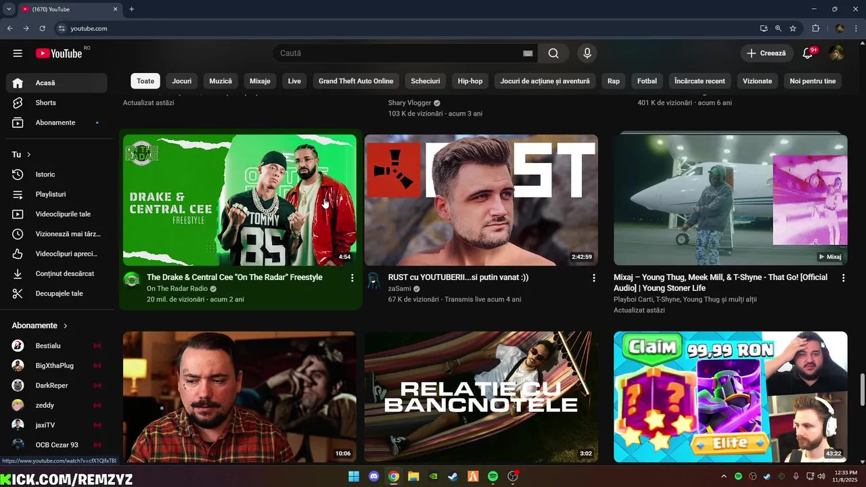Open File Explorer from taskbar

tap(413, 476)
